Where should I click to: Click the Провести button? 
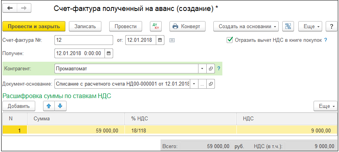tap(126, 26)
